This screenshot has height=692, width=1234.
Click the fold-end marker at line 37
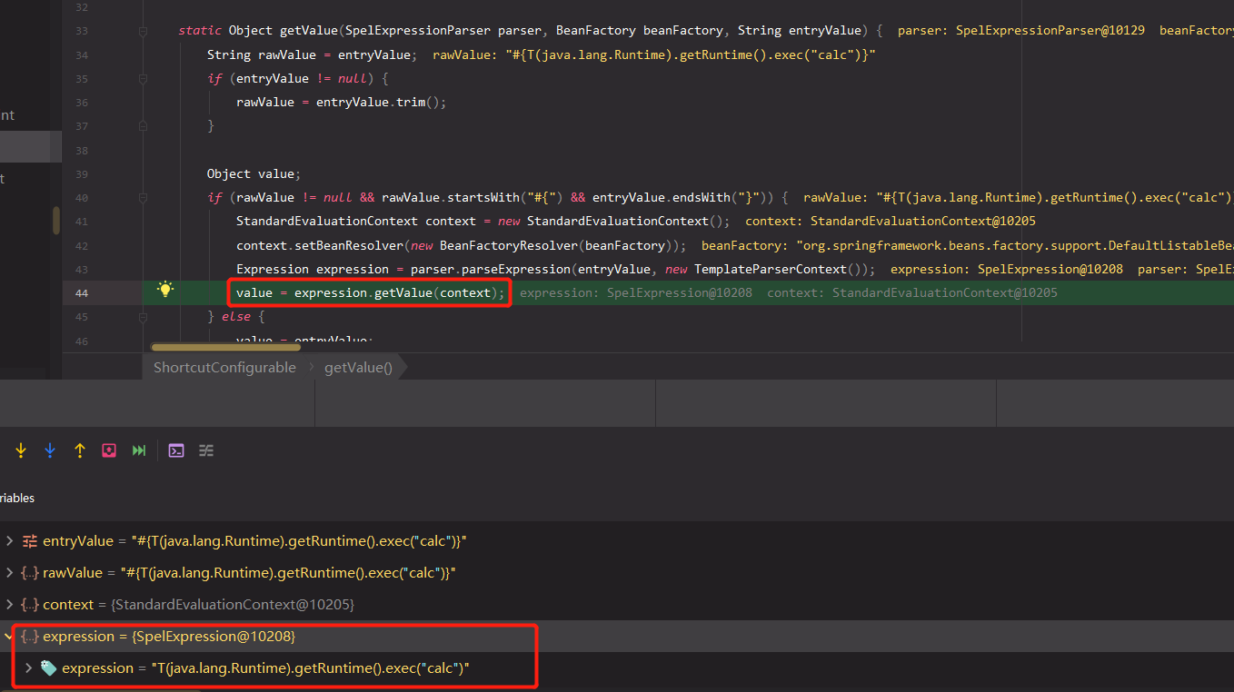(143, 125)
